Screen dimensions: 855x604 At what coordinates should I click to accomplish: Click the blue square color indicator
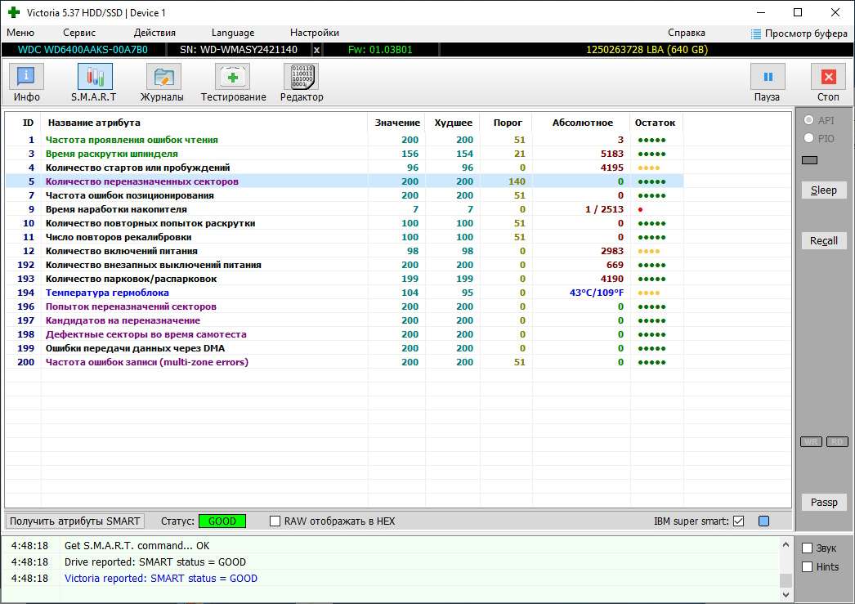coord(763,521)
